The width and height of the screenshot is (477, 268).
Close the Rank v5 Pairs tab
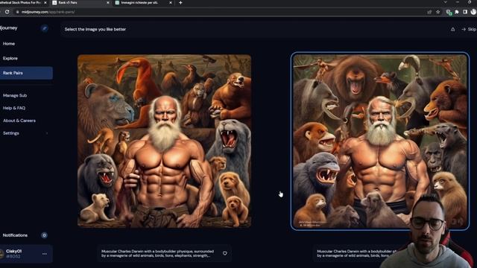pyautogui.click(x=107, y=3)
